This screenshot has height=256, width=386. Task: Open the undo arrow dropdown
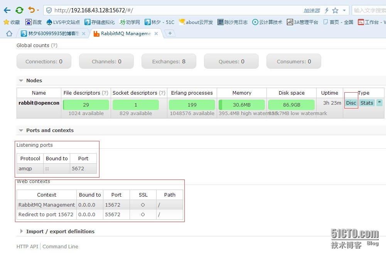(38, 10)
